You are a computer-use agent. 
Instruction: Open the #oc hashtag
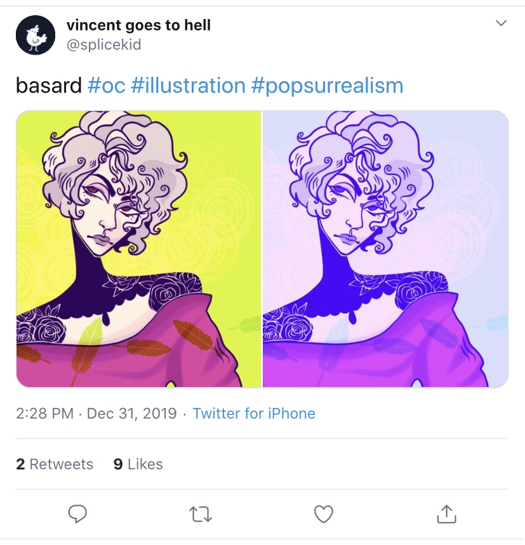(x=107, y=86)
